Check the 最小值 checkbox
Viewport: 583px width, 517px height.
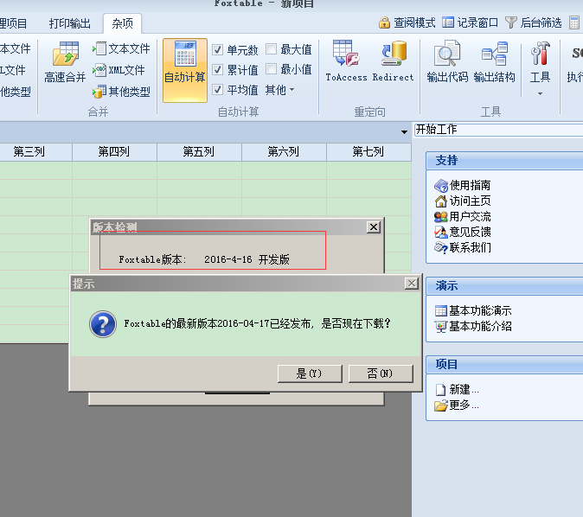click(x=271, y=69)
